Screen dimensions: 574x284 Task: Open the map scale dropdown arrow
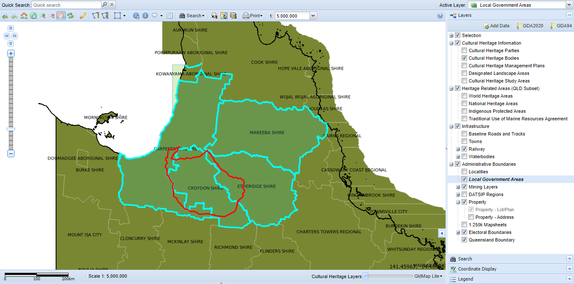point(313,16)
